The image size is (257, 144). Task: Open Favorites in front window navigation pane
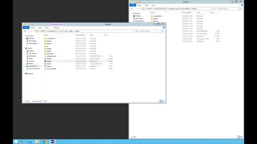tap(31, 36)
